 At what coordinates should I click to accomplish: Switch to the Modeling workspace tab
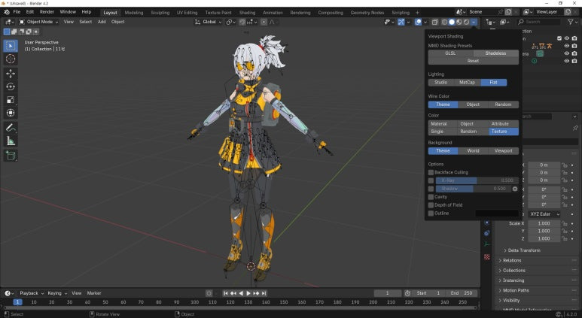(x=134, y=13)
